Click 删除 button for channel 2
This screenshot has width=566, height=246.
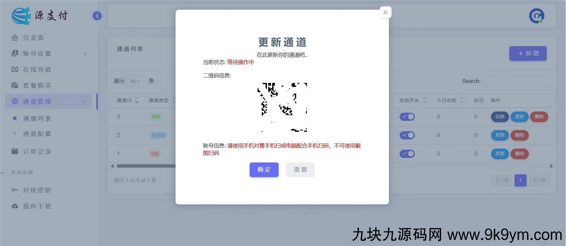coord(519,135)
